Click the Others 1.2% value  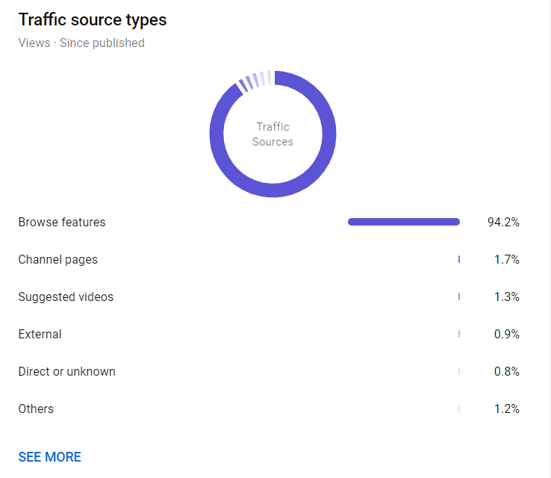point(507,409)
